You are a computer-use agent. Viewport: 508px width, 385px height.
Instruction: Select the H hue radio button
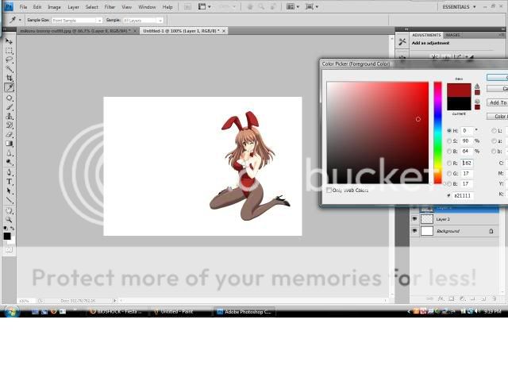pos(449,131)
